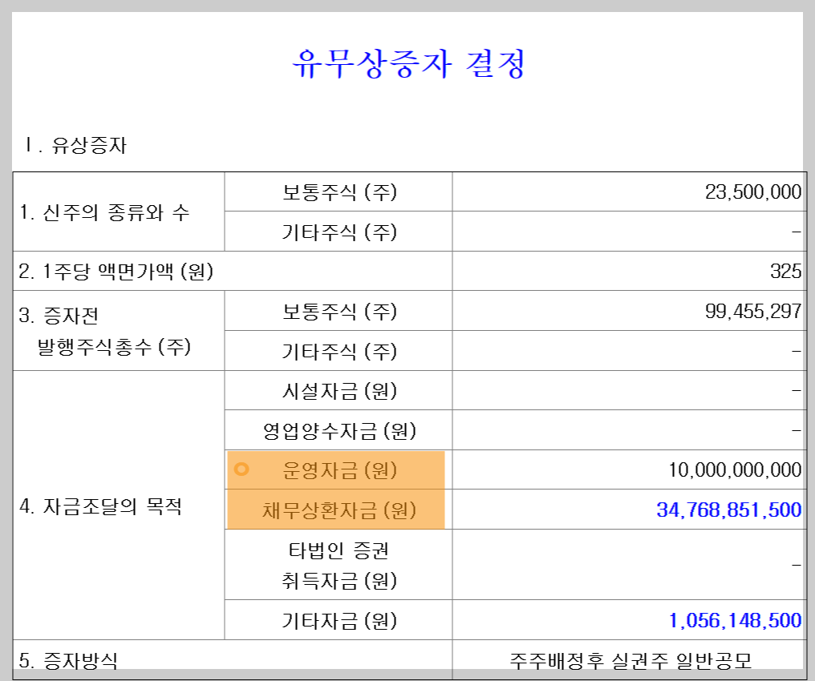Image resolution: width=815 pixels, height=681 pixels.
Task: Click the new shares value 23,500,000
Action: click(x=752, y=192)
